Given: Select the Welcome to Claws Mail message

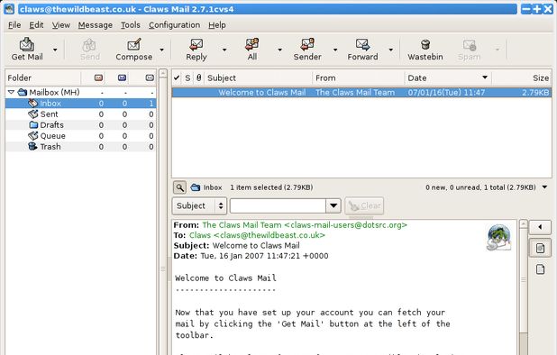Looking at the screenshot, I should coord(361,93).
